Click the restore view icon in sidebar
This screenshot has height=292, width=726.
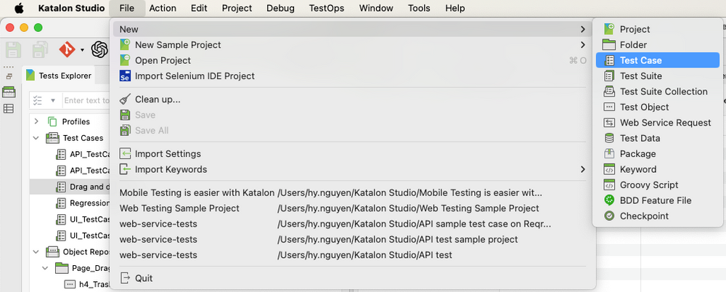pyautogui.click(x=9, y=76)
